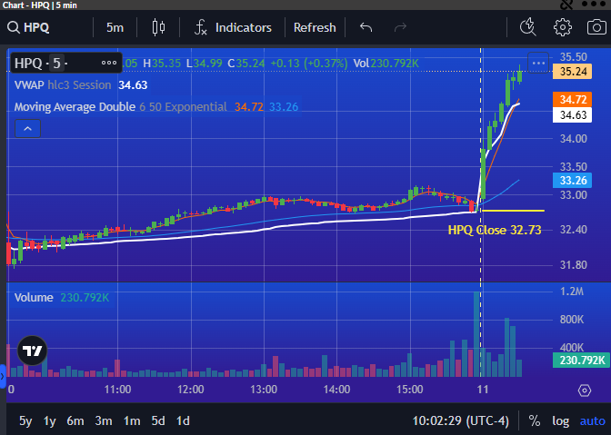
Task: Toggle percent scale mode
Action: coord(535,421)
